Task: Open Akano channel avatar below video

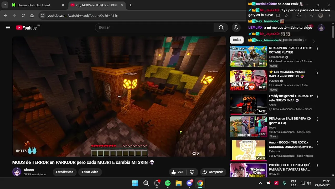Action: [x=17, y=172]
